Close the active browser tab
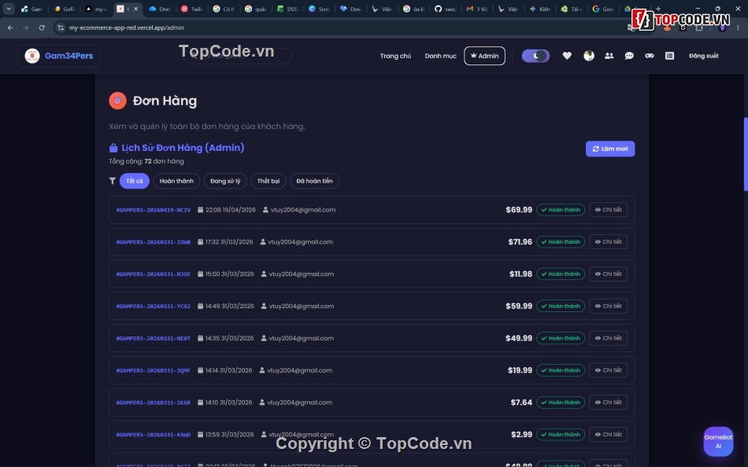This screenshot has height=467, width=748. pyautogui.click(x=136, y=9)
